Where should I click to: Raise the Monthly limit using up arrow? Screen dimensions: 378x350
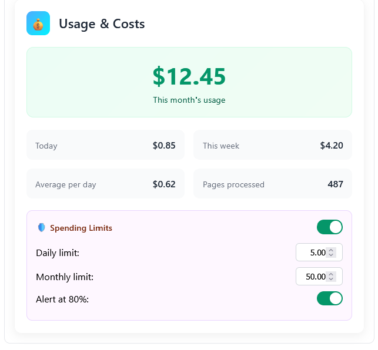coord(331,274)
